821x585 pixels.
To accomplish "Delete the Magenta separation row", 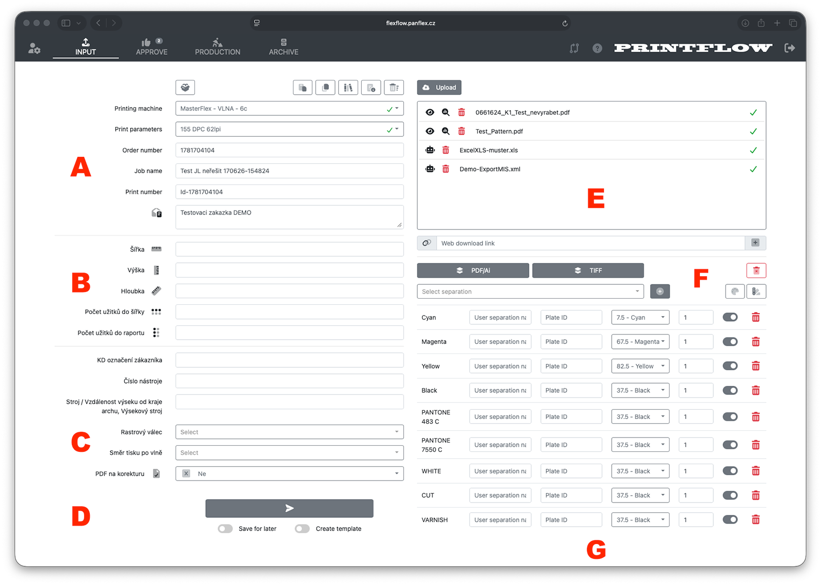I will pyautogui.click(x=756, y=342).
